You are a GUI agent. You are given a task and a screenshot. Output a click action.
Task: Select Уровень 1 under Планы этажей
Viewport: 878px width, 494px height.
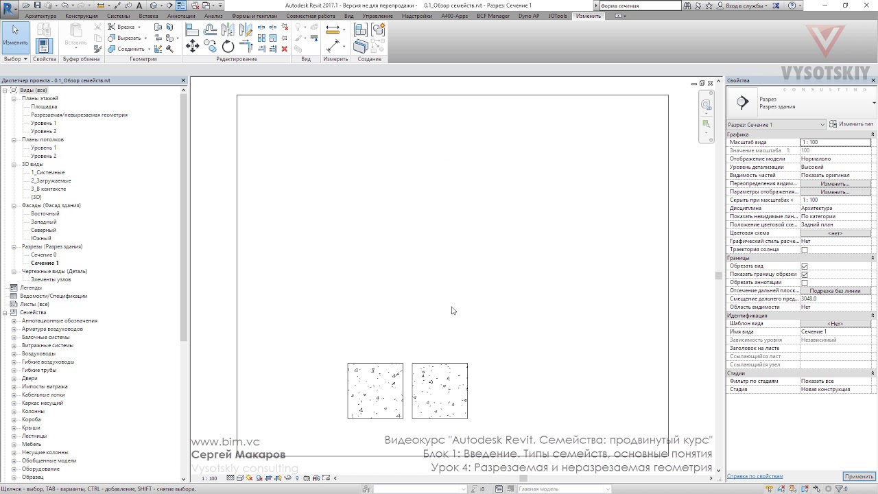(x=43, y=123)
